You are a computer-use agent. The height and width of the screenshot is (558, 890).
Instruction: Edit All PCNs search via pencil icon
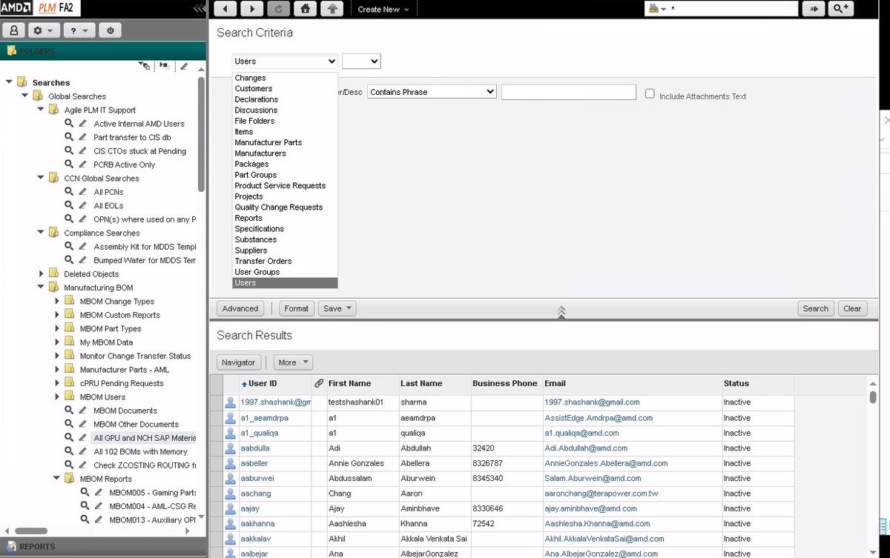click(83, 192)
